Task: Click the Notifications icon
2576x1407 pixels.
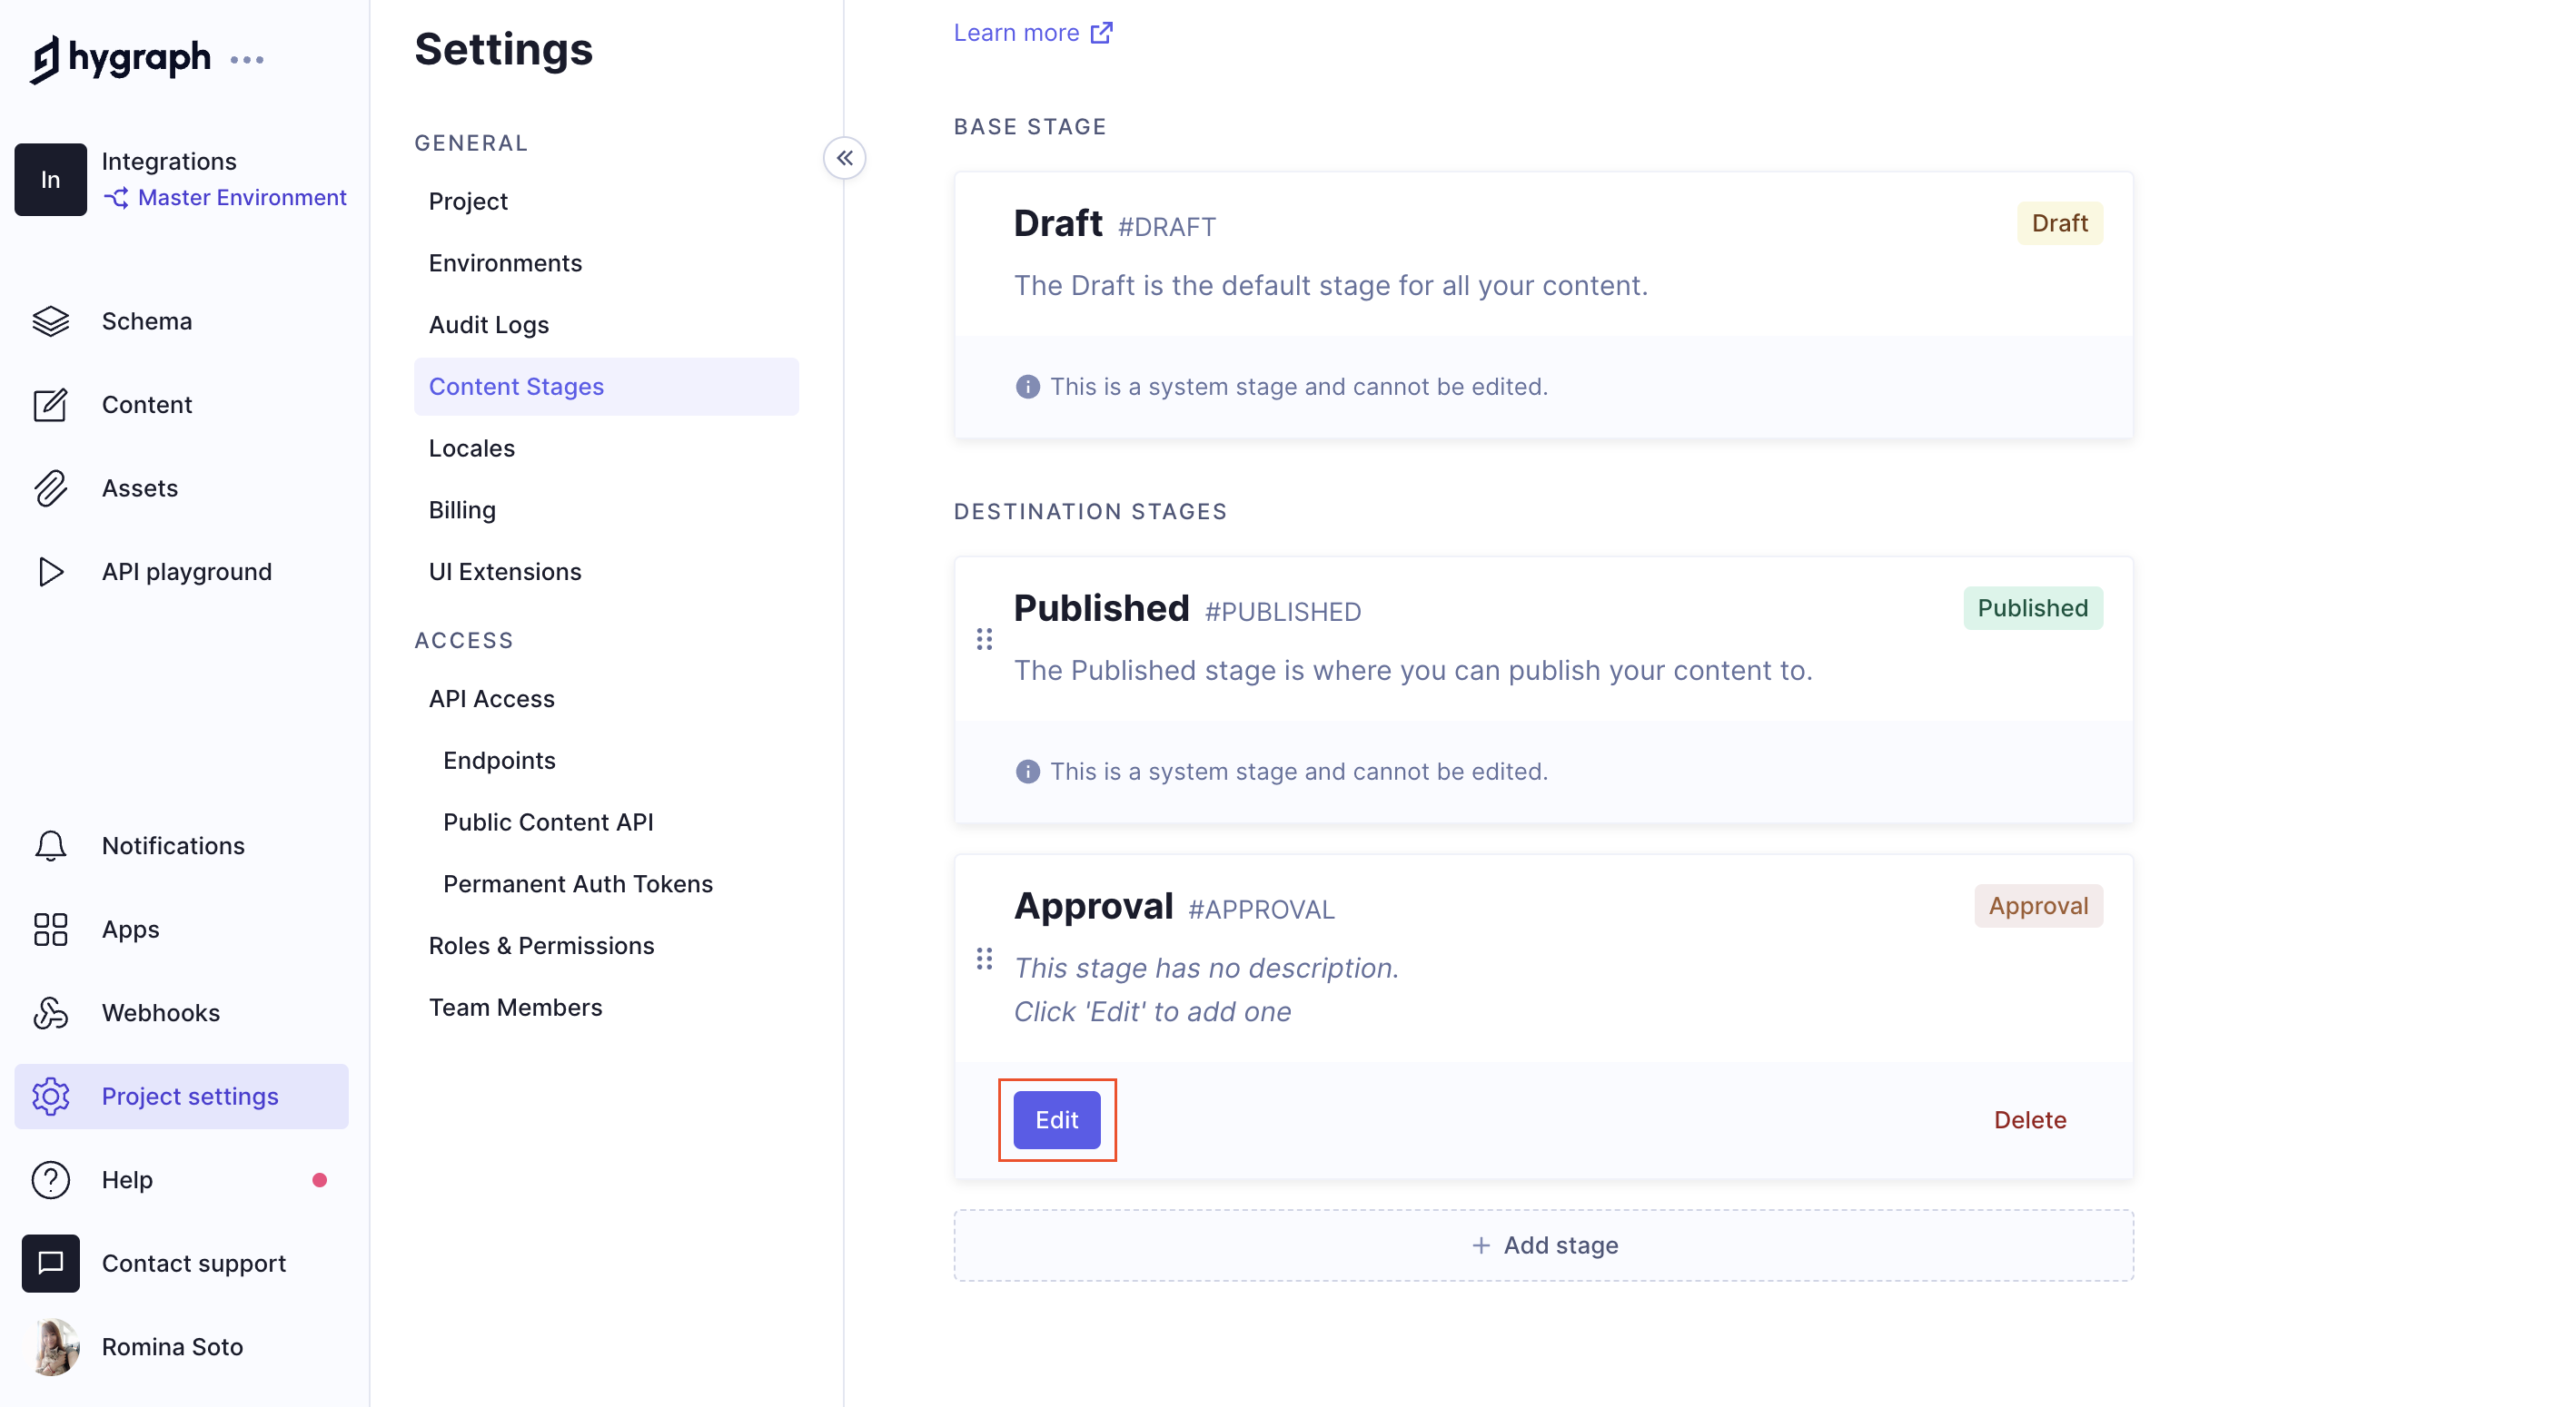Action: [x=50, y=844]
